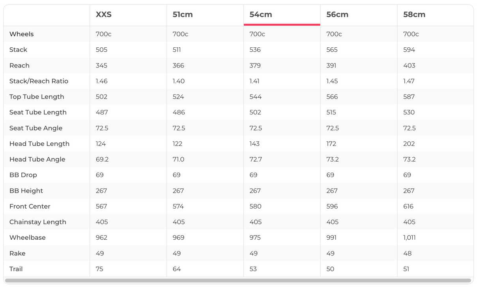Screen dimensions: 479x287
Task: Select the Head Tube Angle row label
Action: coord(37,159)
